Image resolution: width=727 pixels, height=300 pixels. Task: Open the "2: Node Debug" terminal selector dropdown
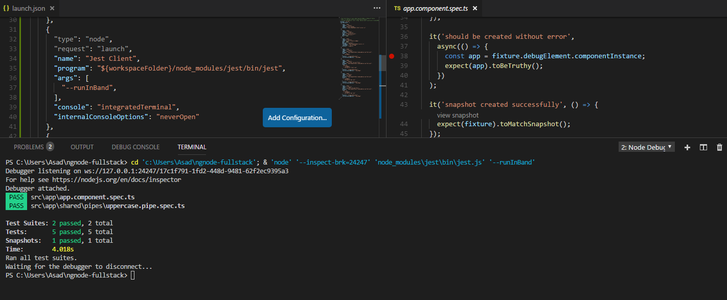646,147
